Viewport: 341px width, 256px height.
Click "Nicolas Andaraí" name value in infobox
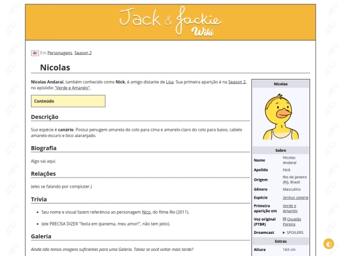point(289,160)
